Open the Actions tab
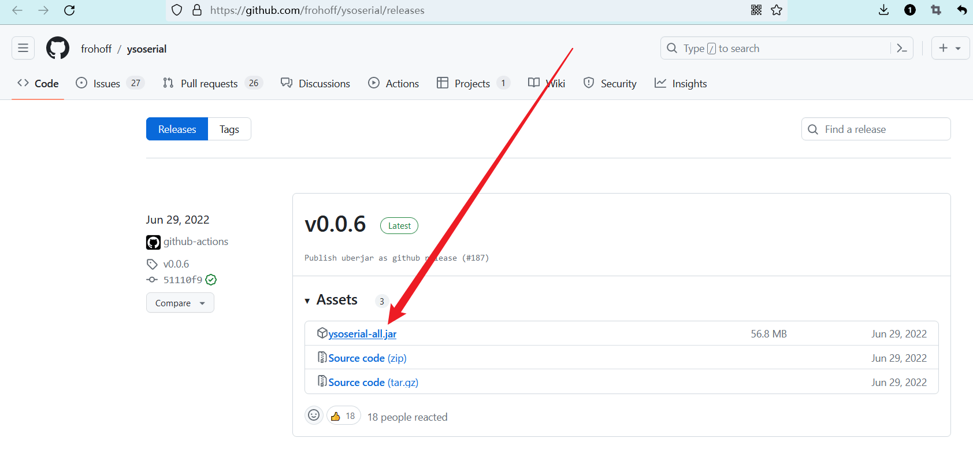973x475 pixels. pyautogui.click(x=393, y=83)
